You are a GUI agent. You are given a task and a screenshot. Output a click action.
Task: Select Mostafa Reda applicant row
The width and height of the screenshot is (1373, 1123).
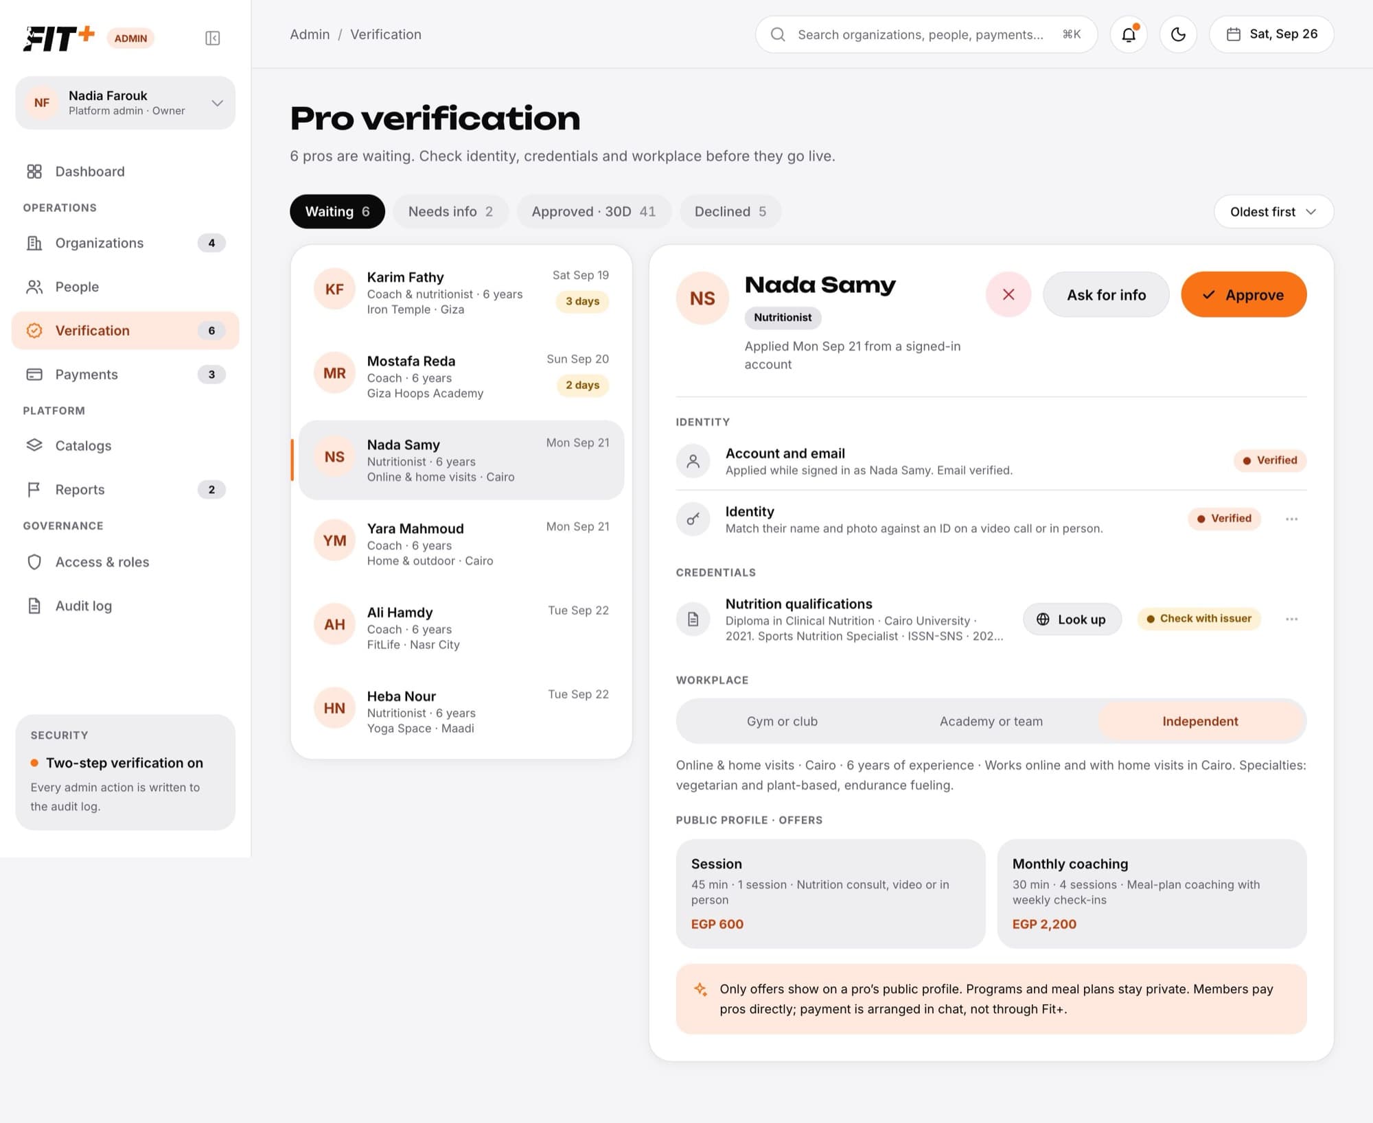pos(461,377)
